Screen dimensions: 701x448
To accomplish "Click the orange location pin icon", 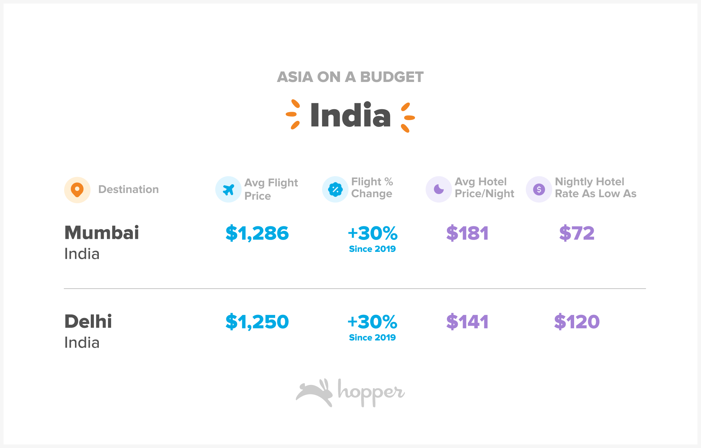I will 77,189.
